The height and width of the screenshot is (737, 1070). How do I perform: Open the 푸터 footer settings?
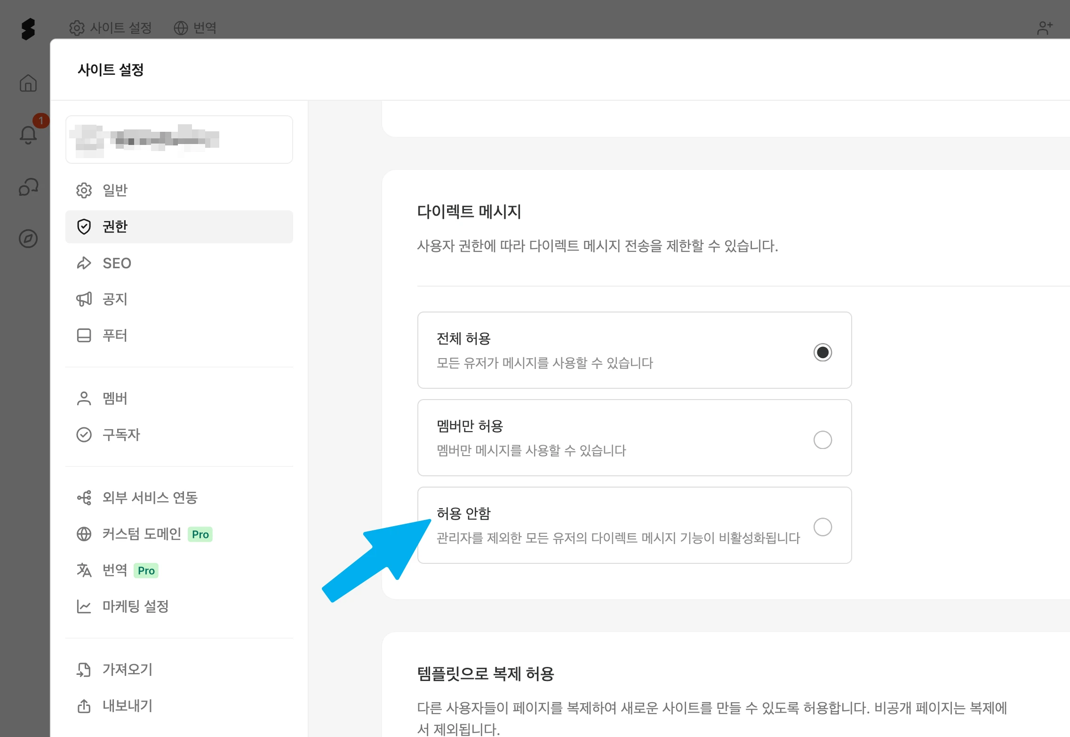[115, 336]
